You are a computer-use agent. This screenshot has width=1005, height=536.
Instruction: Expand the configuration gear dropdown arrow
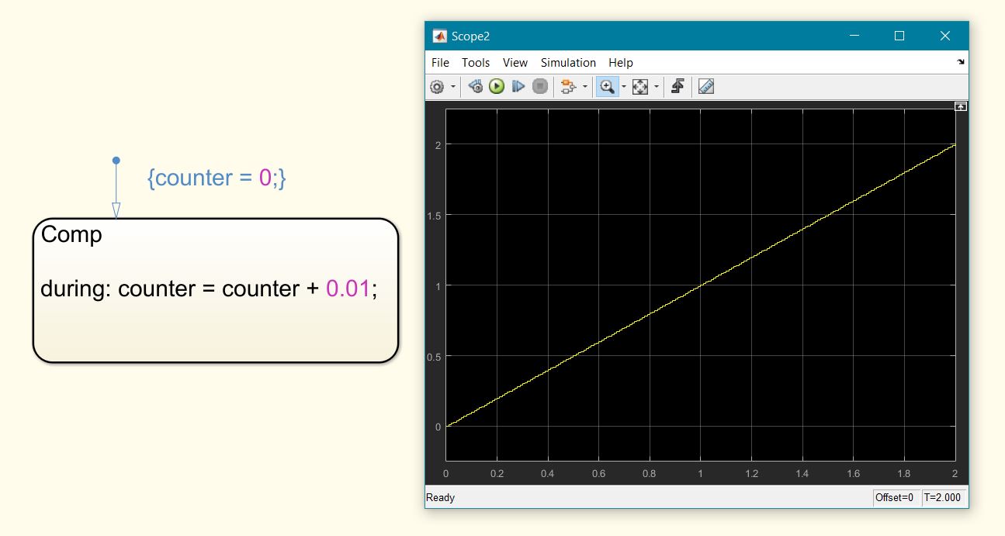[x=453, y=87]
